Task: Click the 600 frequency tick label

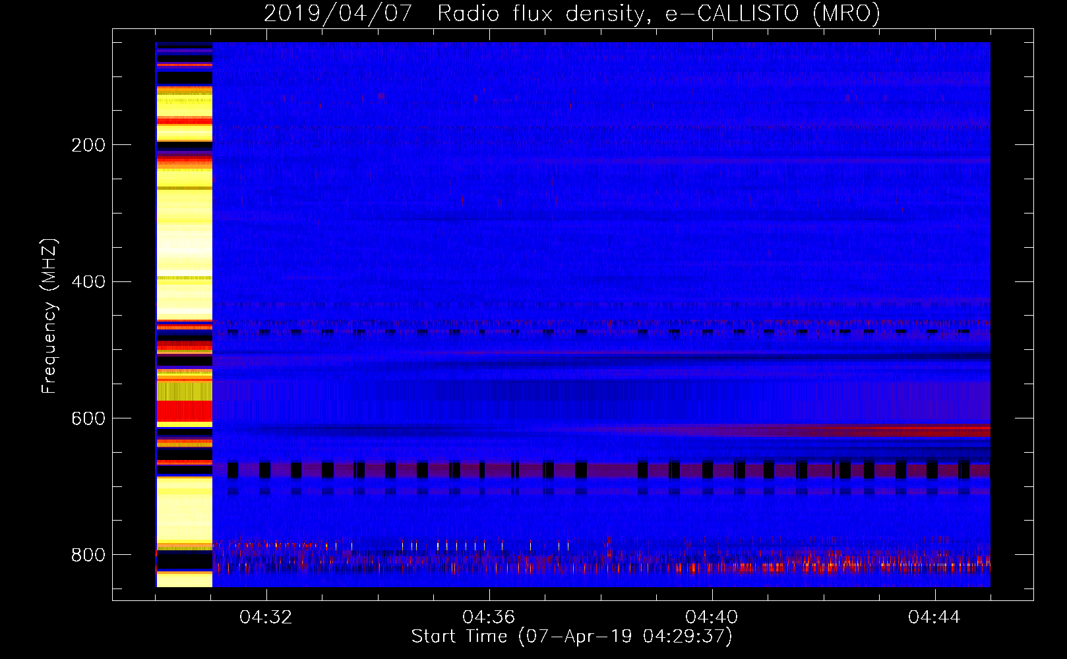Action: (x=88, y=419)
